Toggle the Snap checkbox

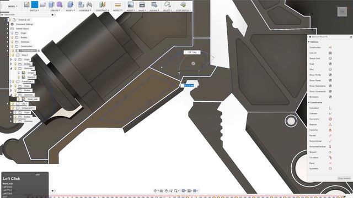(x=330, y=64)
